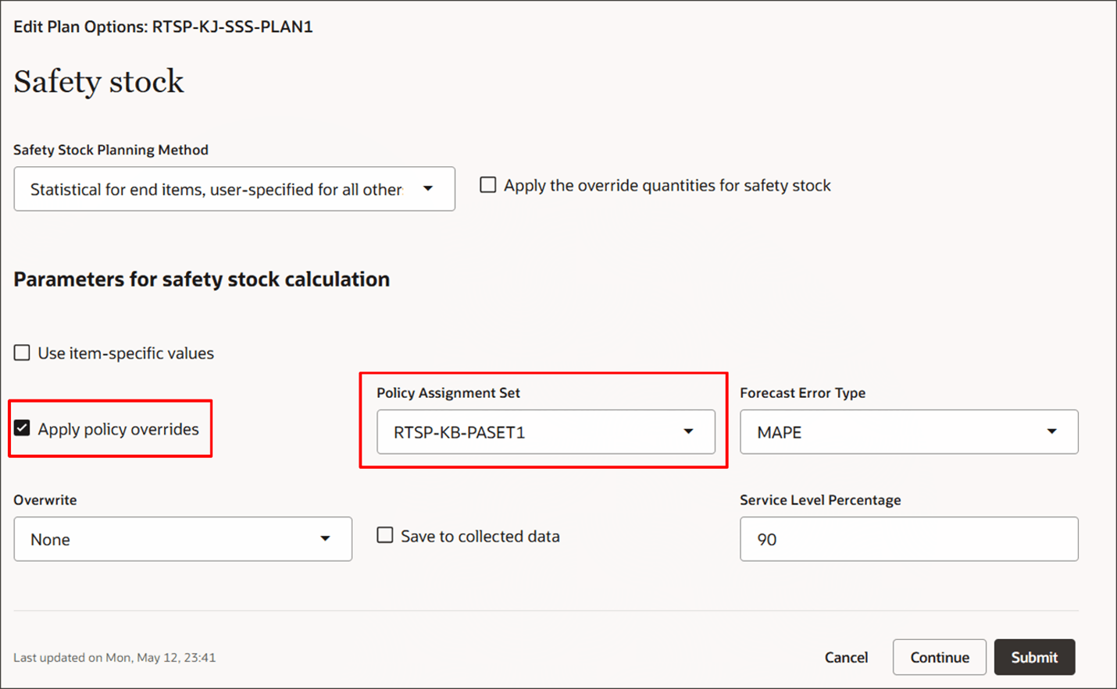
Task: Expand the statistical planning method selector arrow
Action: coord(428,189)
